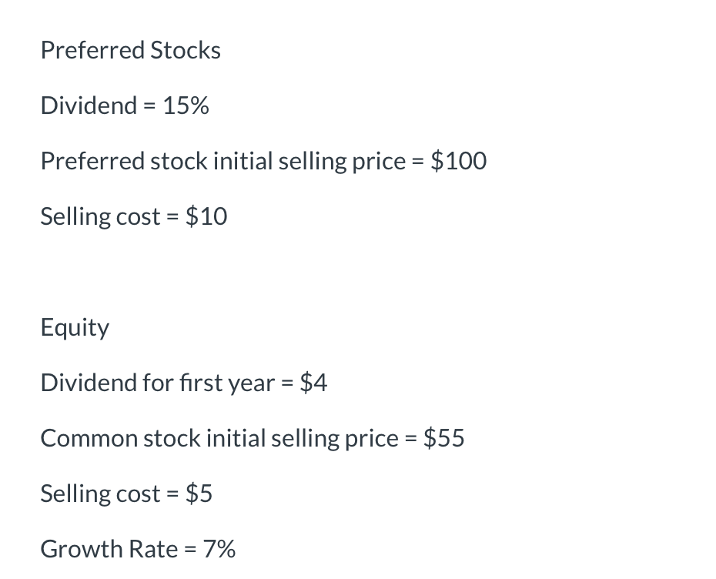716x579 pixels.
Task: Click the 7% growth rate value
Action: (x=219, y=550)
